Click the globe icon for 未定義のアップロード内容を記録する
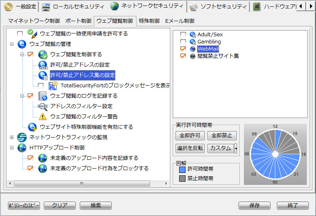This screenshot has width=316, height=216. (x=43, y=158)
